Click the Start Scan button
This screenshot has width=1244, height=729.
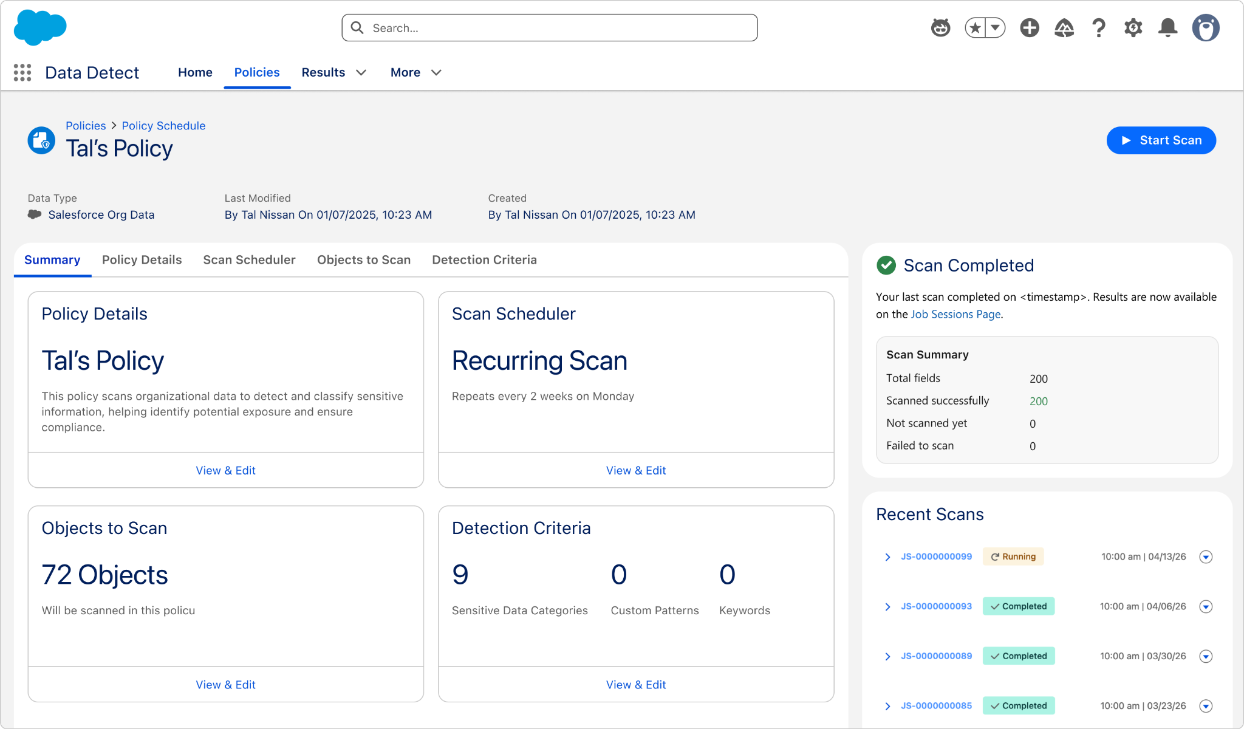coord(1161,140)
